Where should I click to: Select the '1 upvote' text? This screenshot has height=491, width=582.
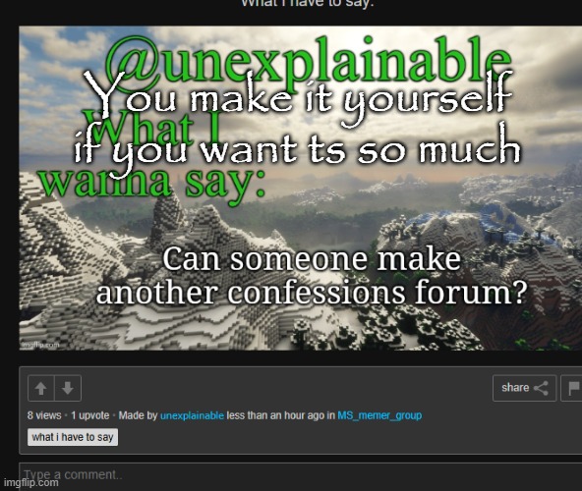(90, 415)
